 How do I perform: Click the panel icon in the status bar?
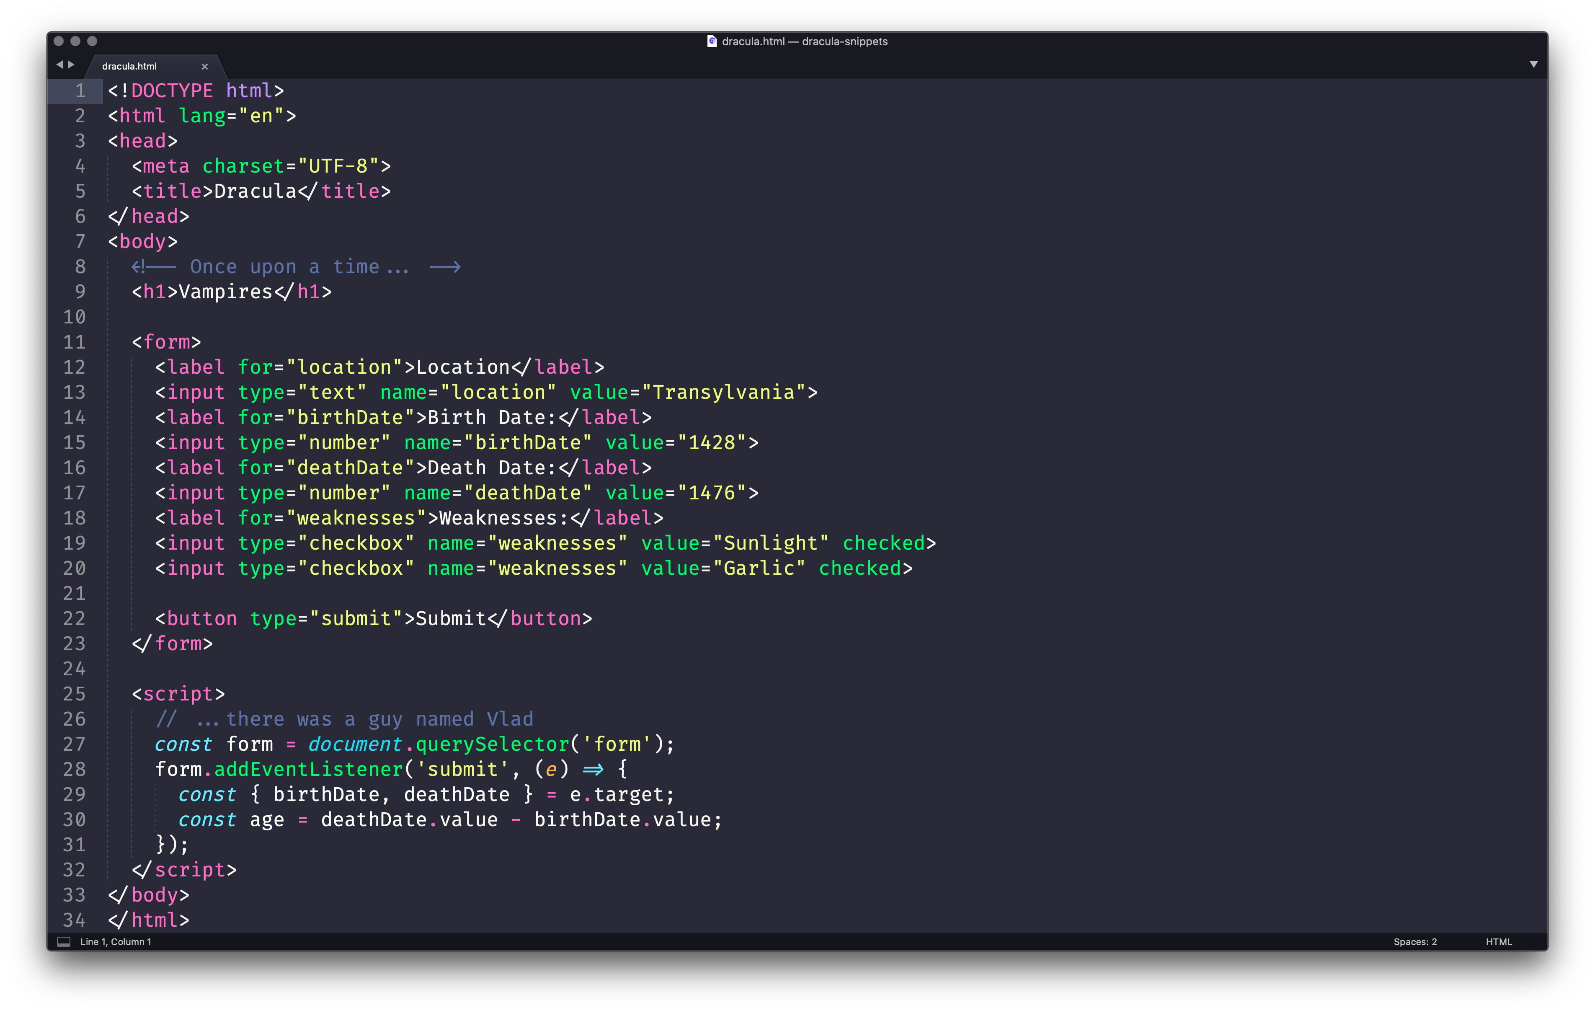tap(64, 941)
